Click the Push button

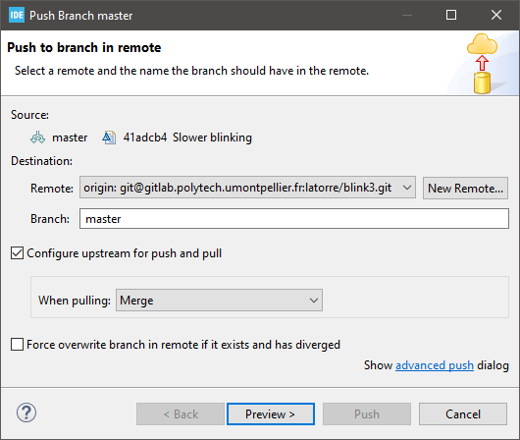pos(367,414)
